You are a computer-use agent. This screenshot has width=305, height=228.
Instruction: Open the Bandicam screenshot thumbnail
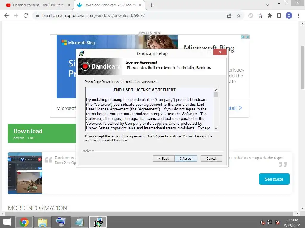[x=25, y=173]
